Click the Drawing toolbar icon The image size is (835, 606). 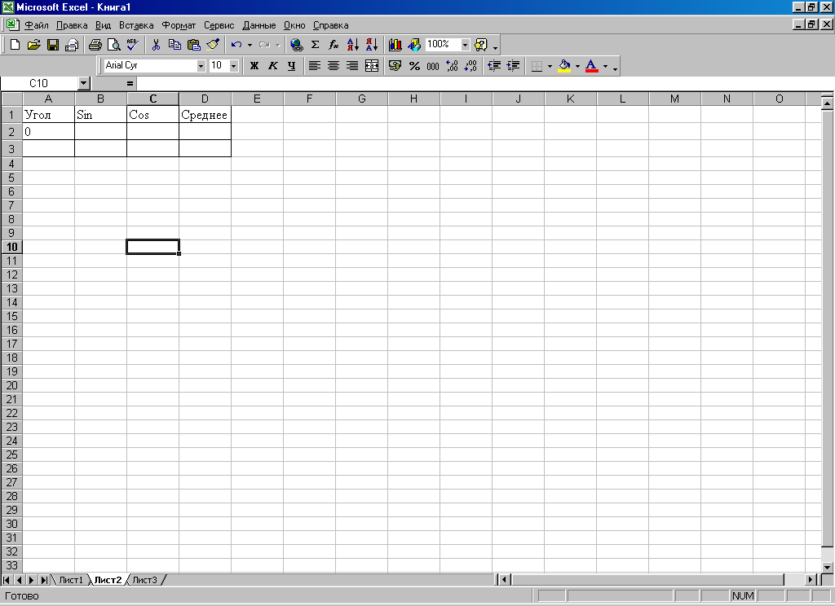tap(413, 45)
